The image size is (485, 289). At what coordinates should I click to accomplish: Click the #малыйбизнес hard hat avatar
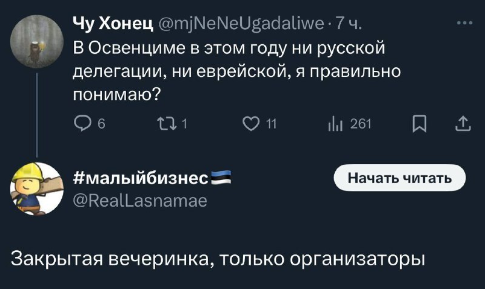[x=36, y=188]
